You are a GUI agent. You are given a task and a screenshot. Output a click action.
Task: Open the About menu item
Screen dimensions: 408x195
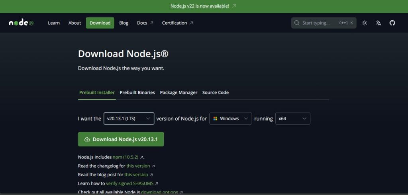click(x=75, y=23)
